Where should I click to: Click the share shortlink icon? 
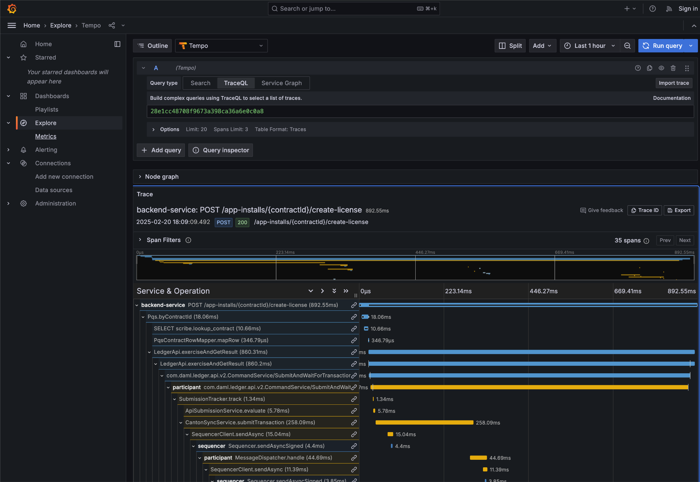[x=112, y=25]
